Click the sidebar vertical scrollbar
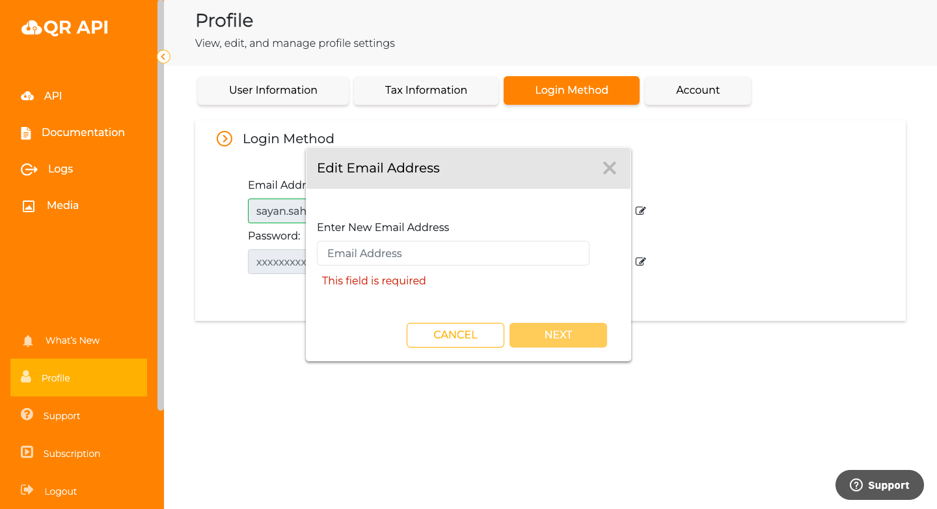Viewport: 937px width, 509px height. click(160, 205)
